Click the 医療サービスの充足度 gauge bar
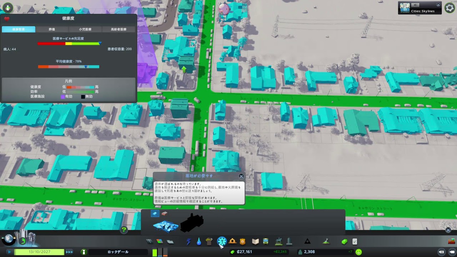This screenshot has width=457, height=257. tap(69, 44)
